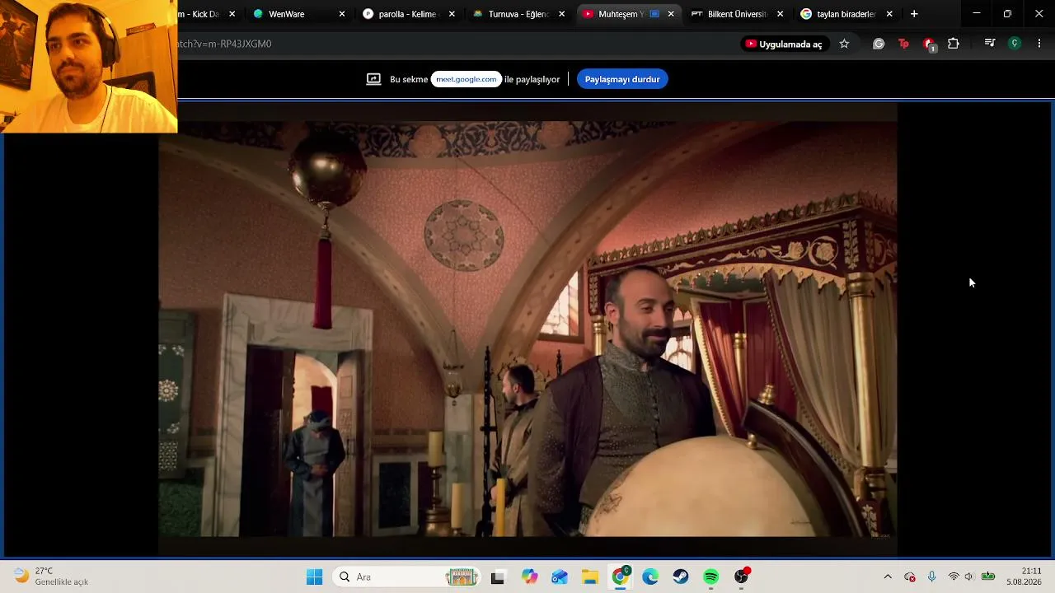Click the tab sharing indicator on the YouTube tab
The height and width of the screenshot is (593, 1055).
point(654,14)
